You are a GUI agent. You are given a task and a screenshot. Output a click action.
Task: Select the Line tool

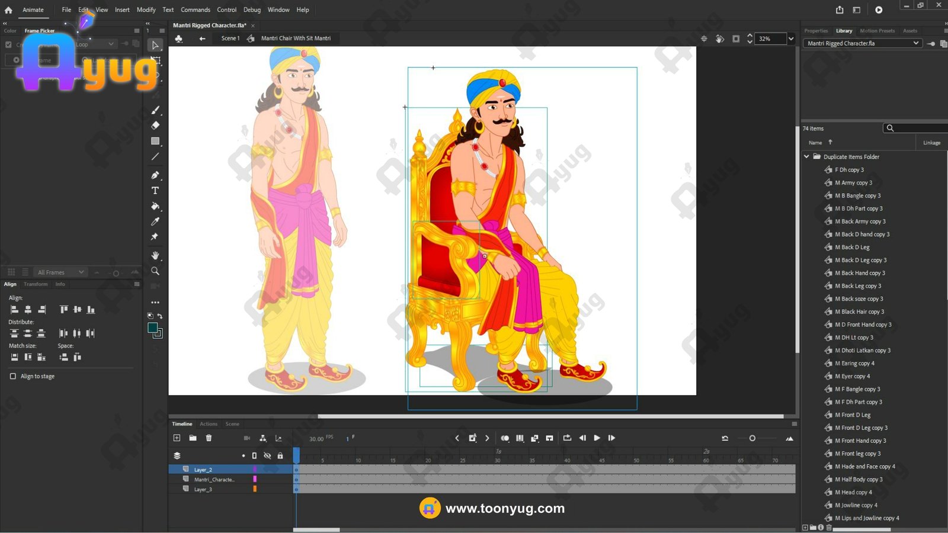pos(155,157)
